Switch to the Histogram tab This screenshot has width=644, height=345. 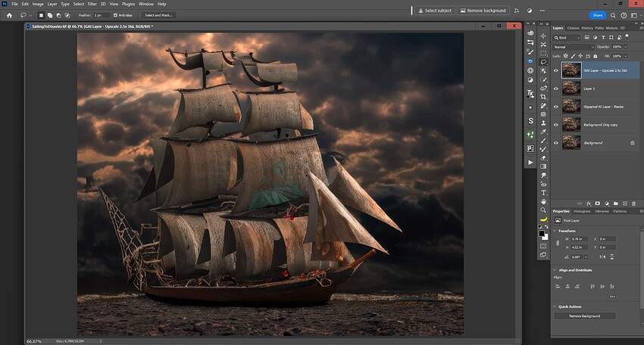582,211
